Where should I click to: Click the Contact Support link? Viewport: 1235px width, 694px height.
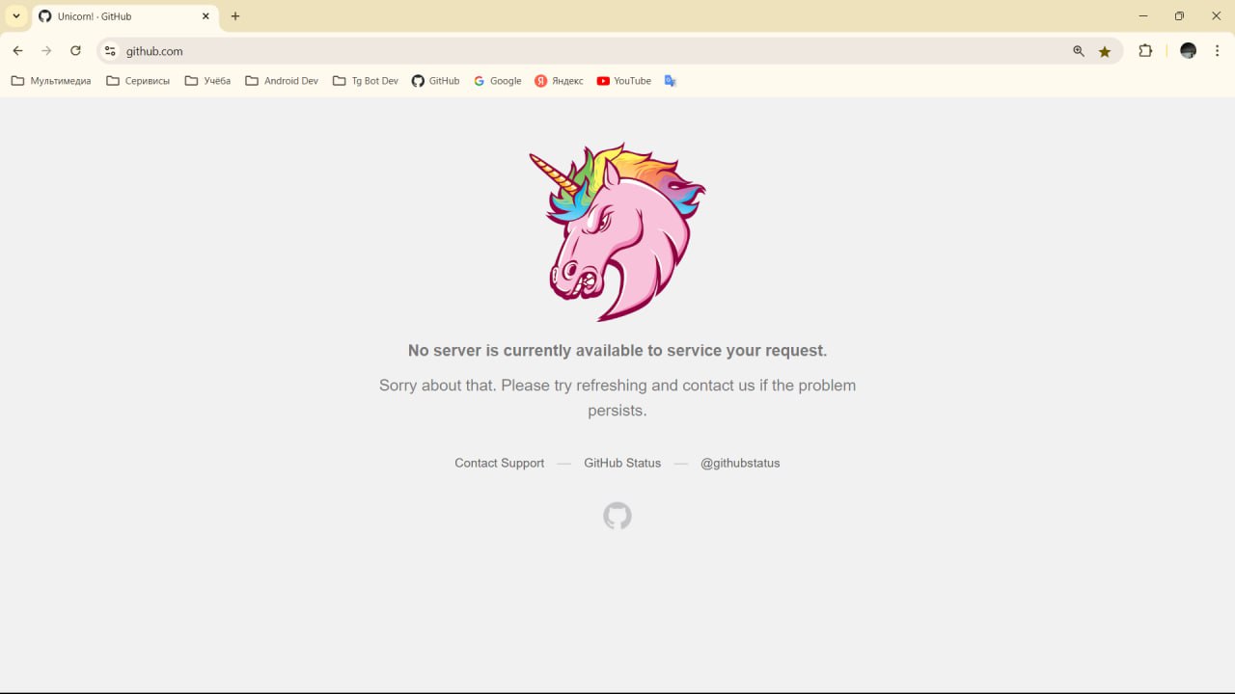coord(500,463)
